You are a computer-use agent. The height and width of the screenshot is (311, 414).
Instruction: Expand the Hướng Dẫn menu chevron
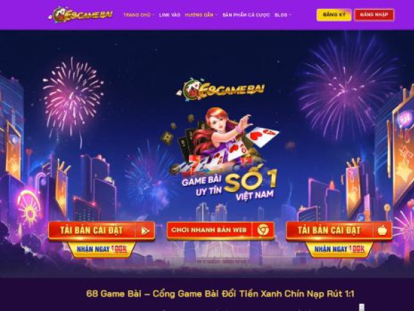216,15
